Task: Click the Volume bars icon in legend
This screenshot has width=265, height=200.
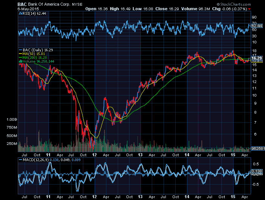Action: pyautogui.click(x=20, y=62)
